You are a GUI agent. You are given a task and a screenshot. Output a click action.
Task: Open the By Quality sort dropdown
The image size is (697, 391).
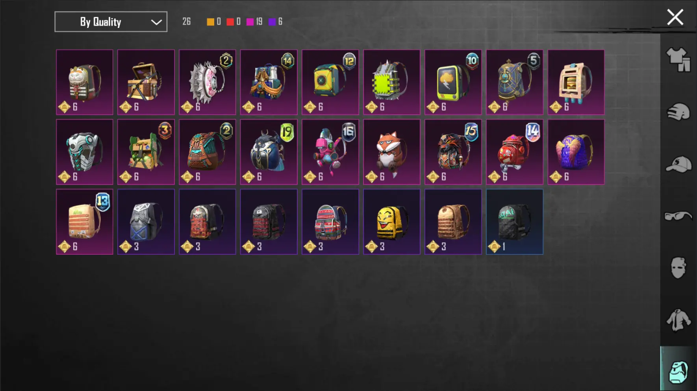point(111,22)
